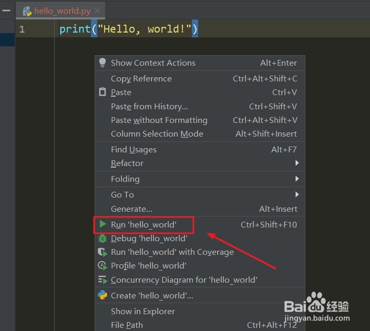This screenshot has width=370, height=331.
Task: Open Concurrency Diagram for 'hello_world'
Action: pos(200,280)
